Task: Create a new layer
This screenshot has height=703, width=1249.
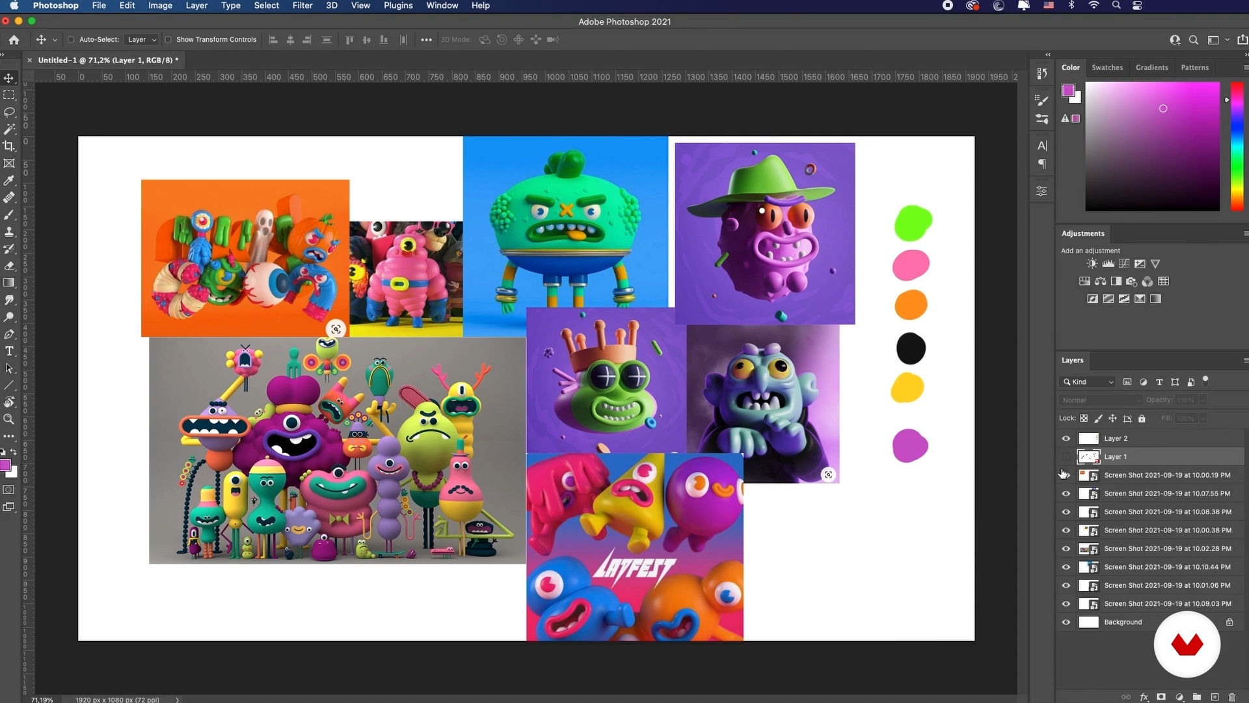Action: point(1215,697)
